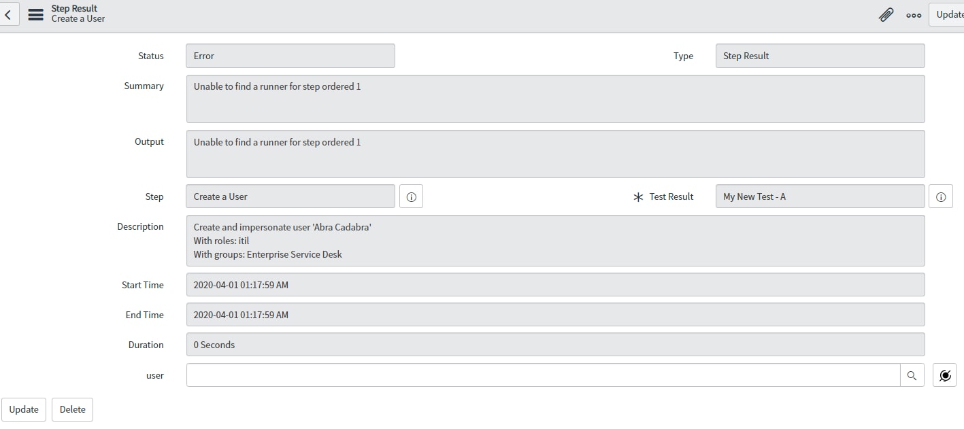The image size is (964, 429).
Task: Focus the user input field
Action: pos(543,375)
